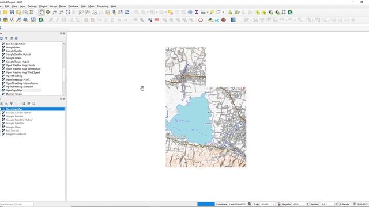The height and width of the screenshot is (207, 369).
Task: Open the Scale dropdown arrow
Action: (x=273, y=204)
